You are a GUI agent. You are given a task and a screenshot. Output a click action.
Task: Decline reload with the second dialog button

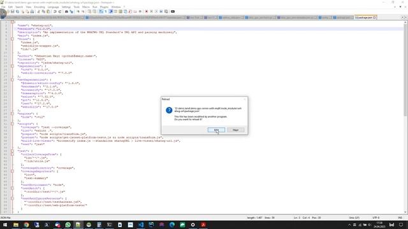click(x=235, y=130)
